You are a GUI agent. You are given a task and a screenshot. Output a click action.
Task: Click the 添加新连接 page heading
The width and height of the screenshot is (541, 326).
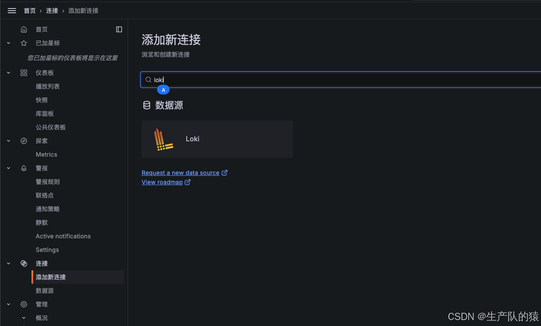[x=171, y=40]
